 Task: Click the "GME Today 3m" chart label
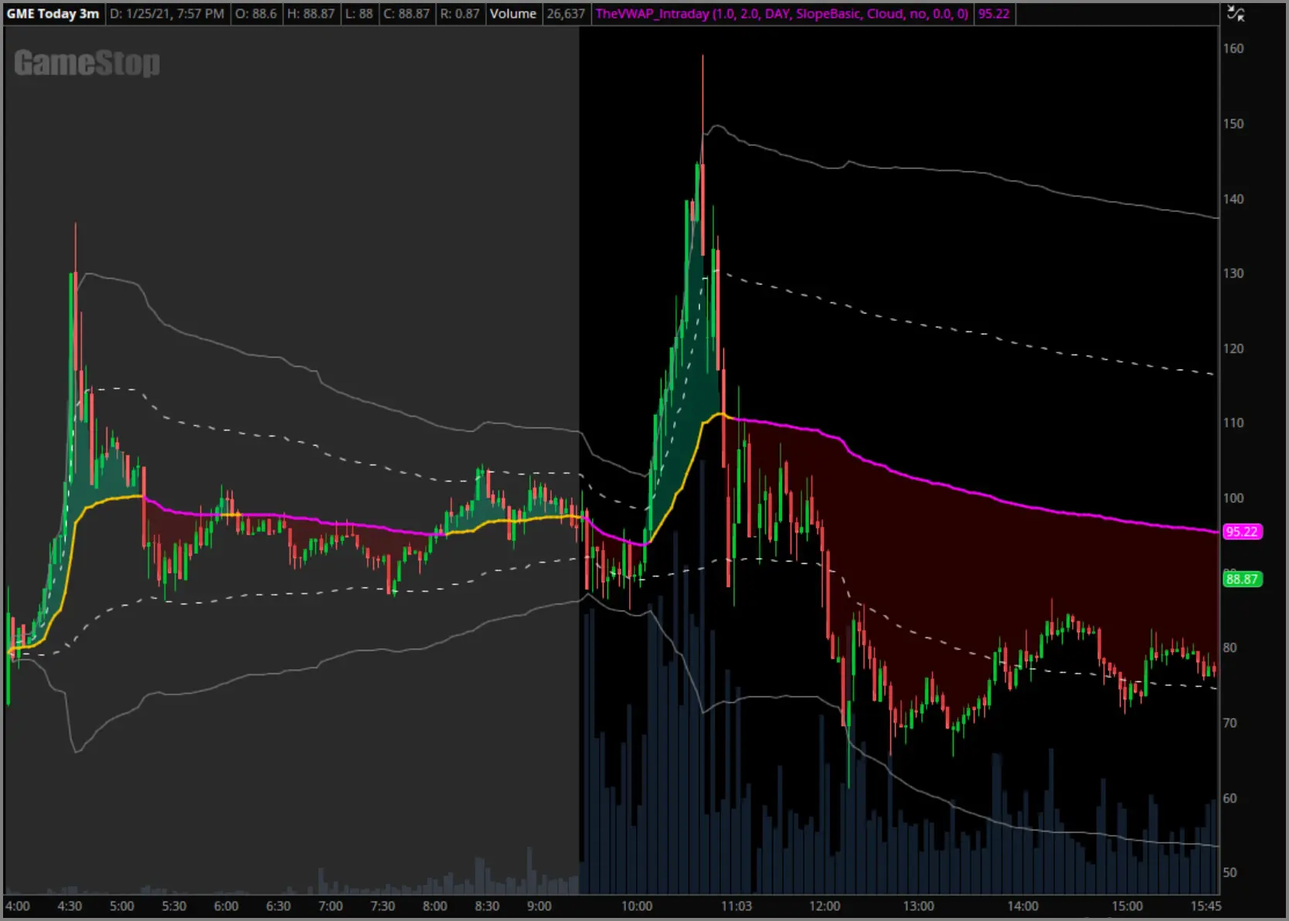click(53, 14)
